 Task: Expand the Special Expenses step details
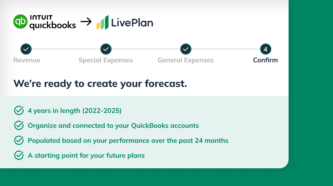click(x=106, y=60)
